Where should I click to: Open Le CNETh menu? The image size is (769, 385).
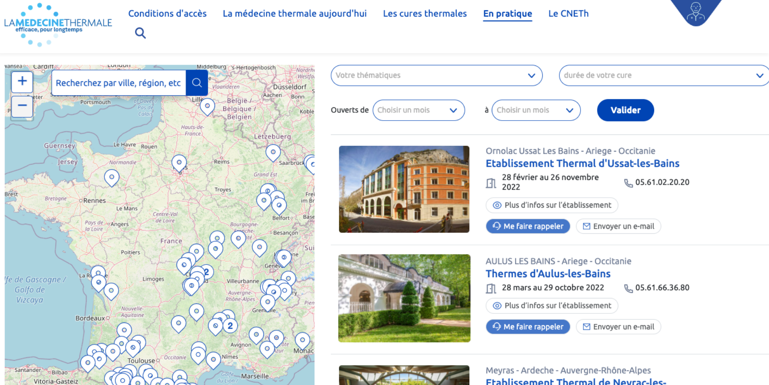(x=568, y=13)
